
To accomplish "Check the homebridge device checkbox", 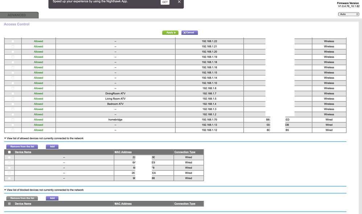I will tap(13, 120).
